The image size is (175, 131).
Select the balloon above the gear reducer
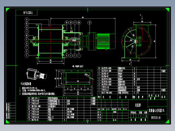[x=90, y=23]
